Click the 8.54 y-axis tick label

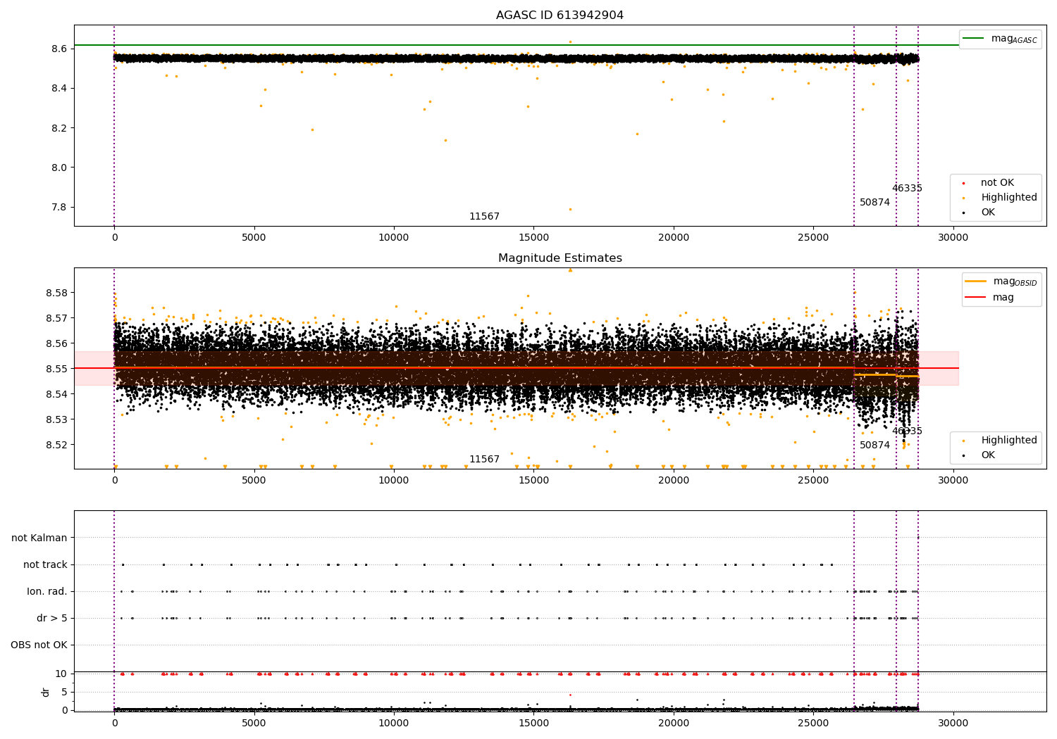click(57, 394)
